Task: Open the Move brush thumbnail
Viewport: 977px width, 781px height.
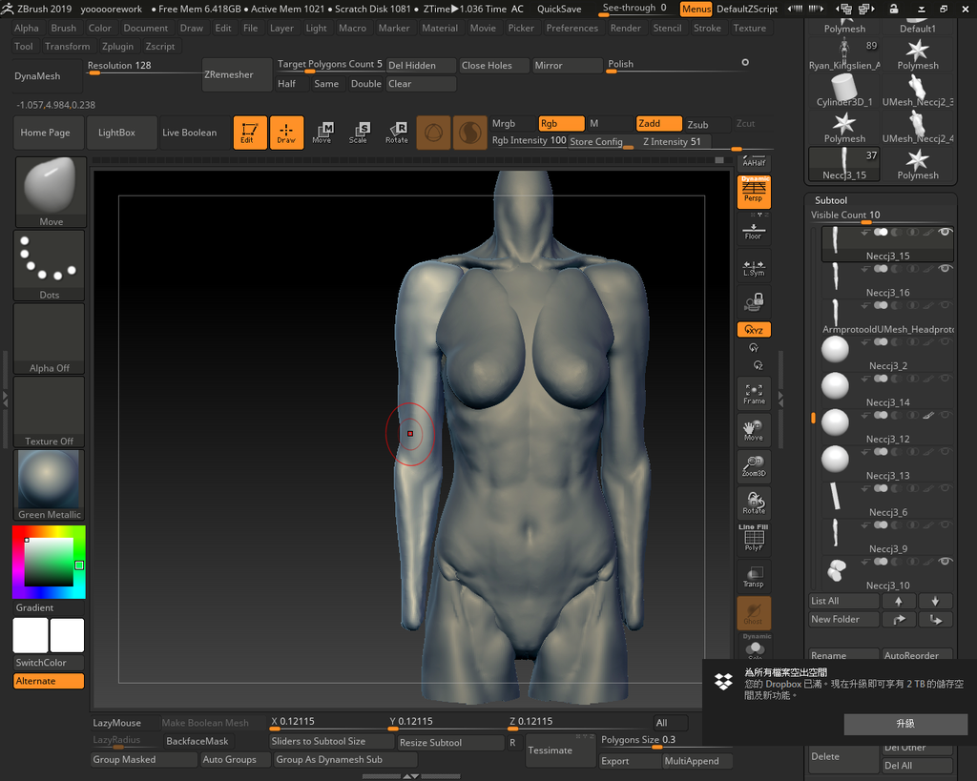Action: (51, 192)
